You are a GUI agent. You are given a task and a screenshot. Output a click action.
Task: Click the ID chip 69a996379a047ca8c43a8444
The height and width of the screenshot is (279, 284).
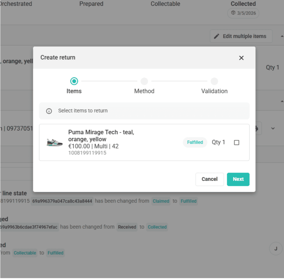[x=62, y=201]
